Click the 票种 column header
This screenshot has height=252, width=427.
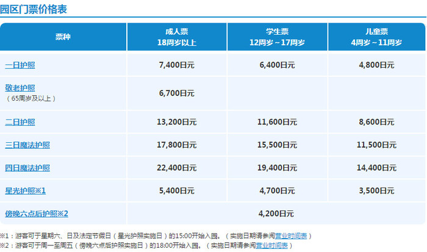[x=63, y=37]
